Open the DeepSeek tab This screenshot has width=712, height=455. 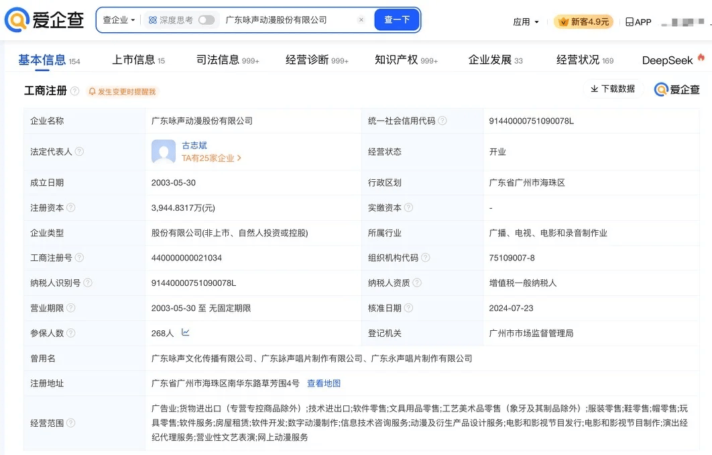point(673,60)
